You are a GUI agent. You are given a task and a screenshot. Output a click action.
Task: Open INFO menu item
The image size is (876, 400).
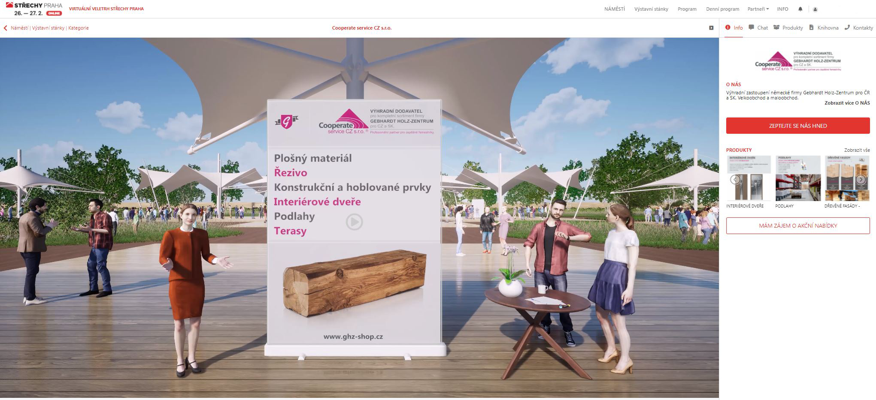point(782,9)
